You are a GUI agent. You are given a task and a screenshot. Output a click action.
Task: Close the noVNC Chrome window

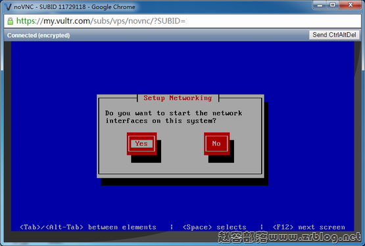[x=351, y=5]
